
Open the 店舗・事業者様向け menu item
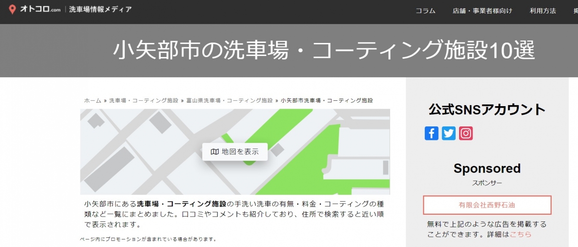pyautogui.click(x=482, y=11)
